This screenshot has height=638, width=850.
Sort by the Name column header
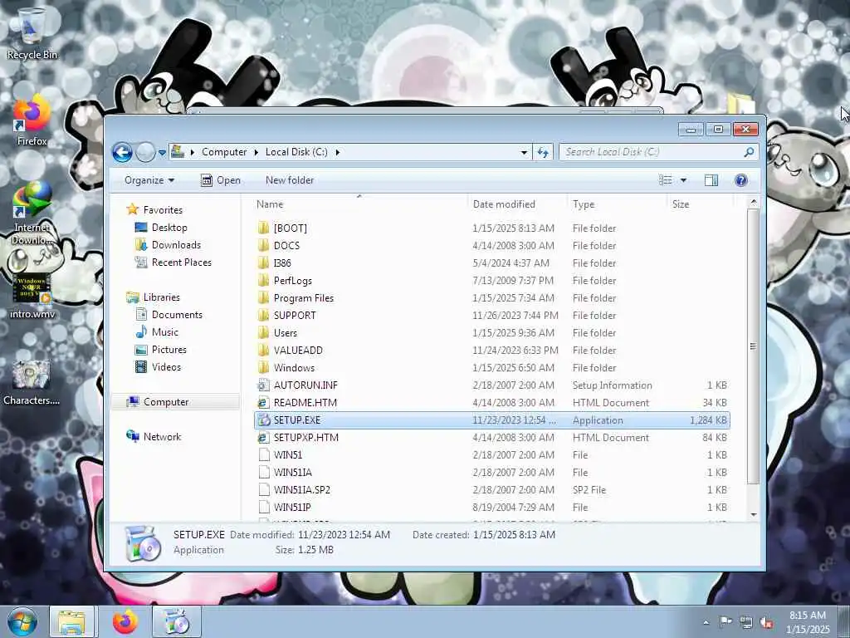[360, 204]
